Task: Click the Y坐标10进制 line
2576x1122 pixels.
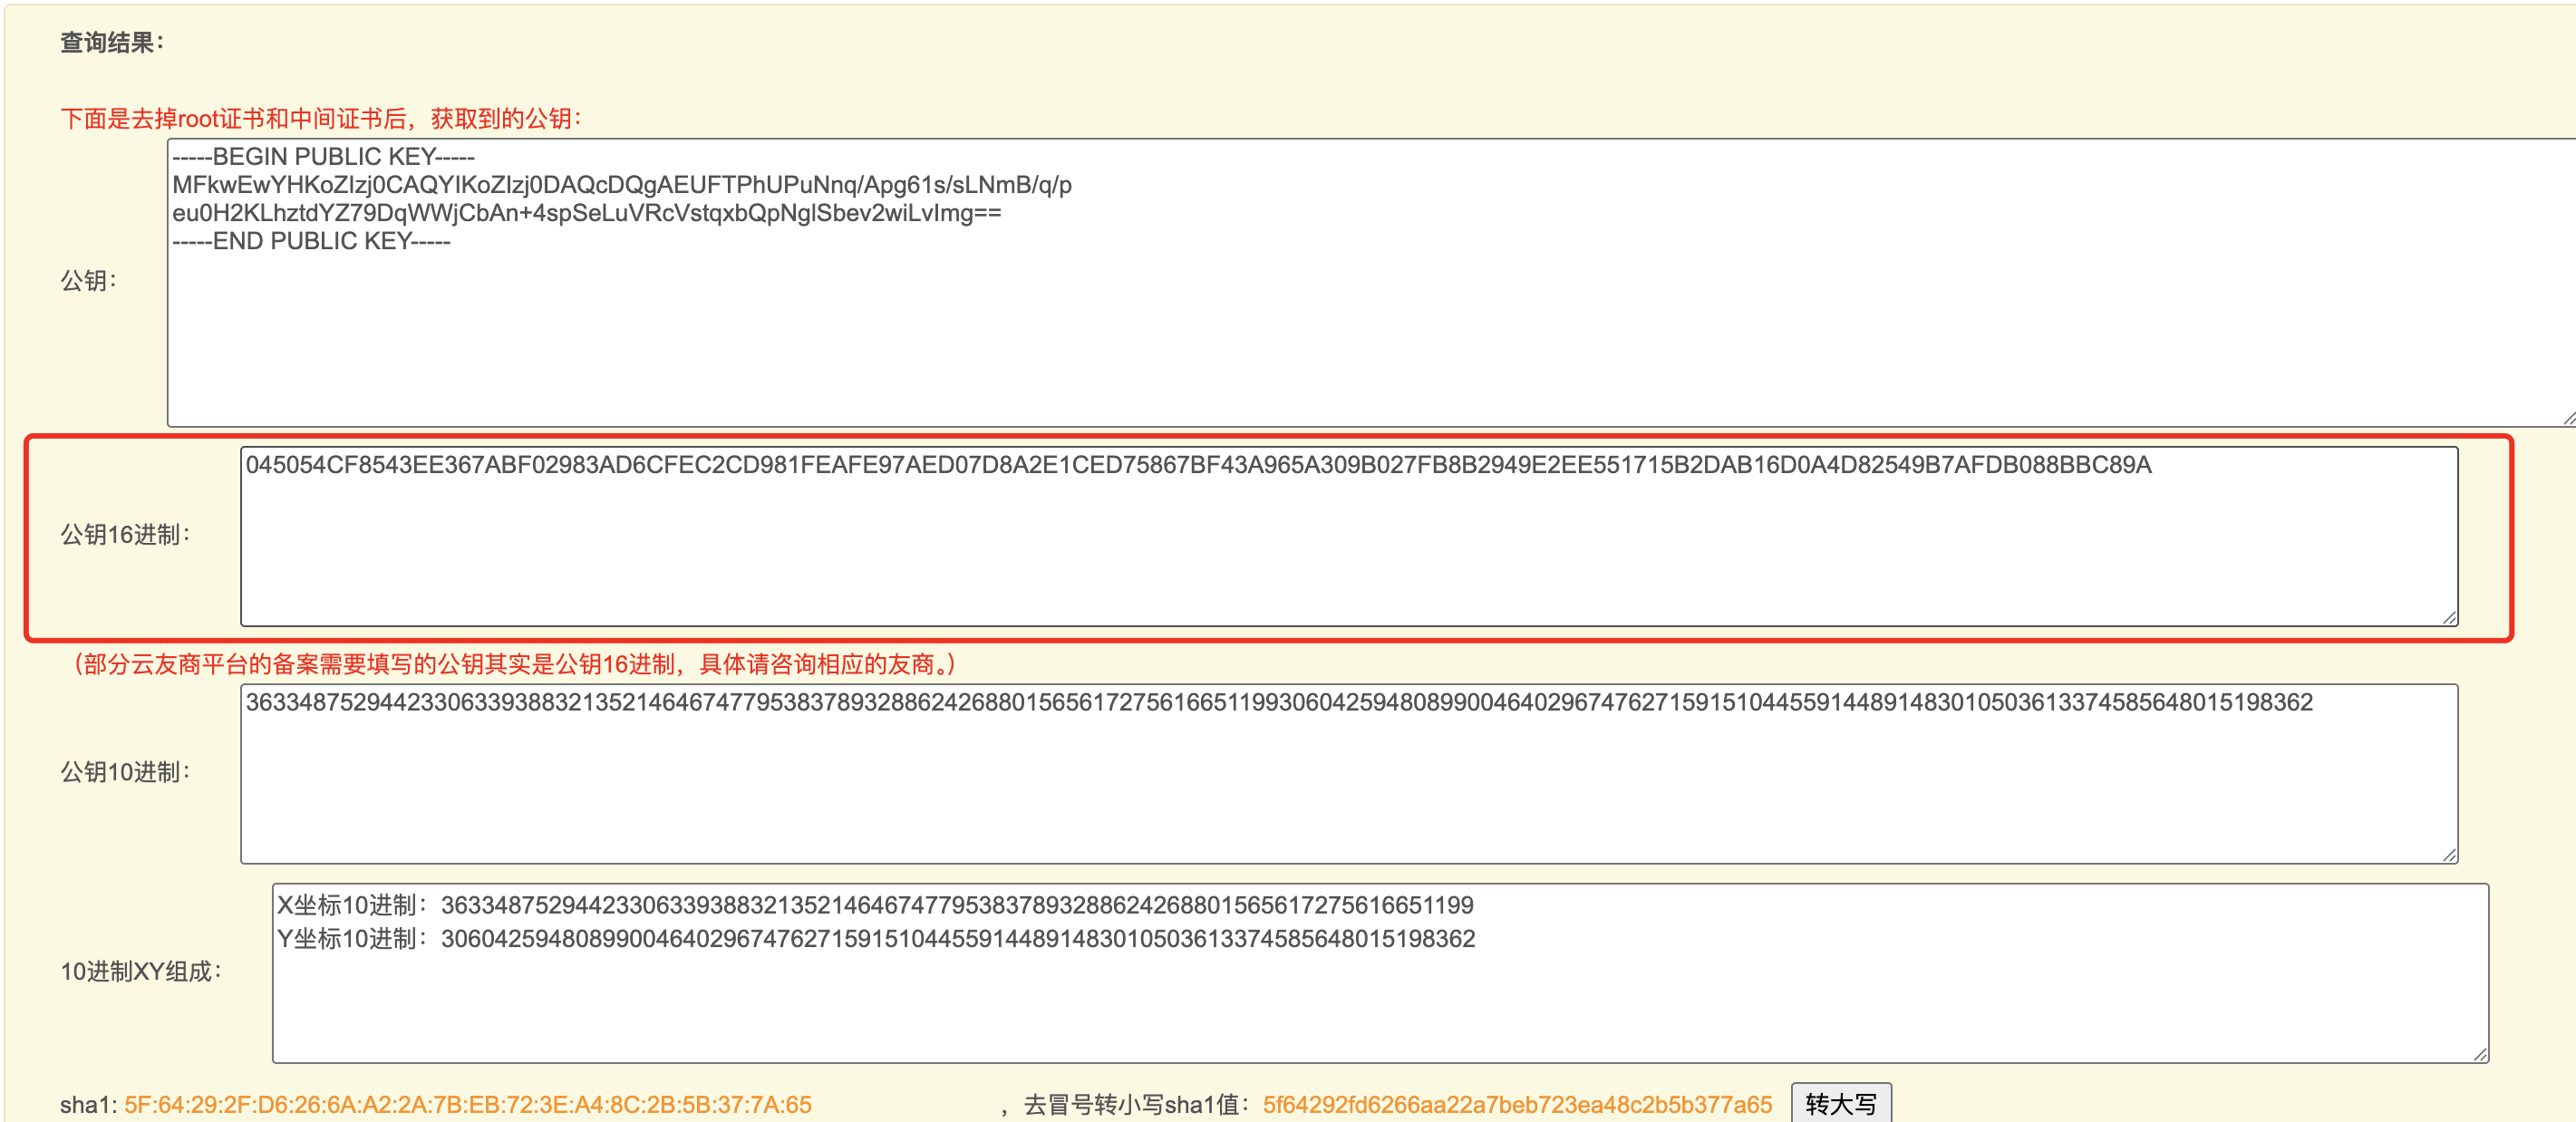Action: point(876,938)
